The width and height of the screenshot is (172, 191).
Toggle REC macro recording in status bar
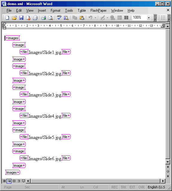114,187
